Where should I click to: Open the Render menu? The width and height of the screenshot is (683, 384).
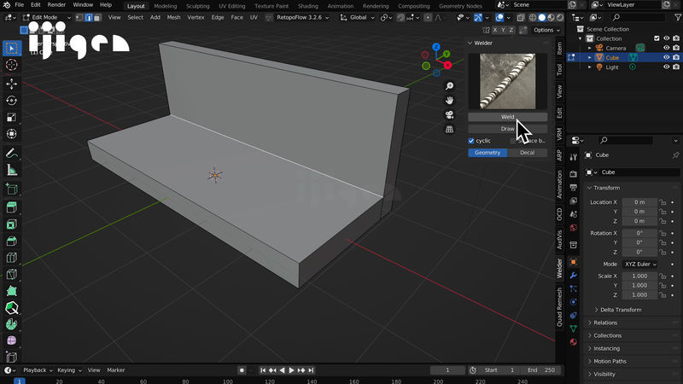click(x=56, y=5)
